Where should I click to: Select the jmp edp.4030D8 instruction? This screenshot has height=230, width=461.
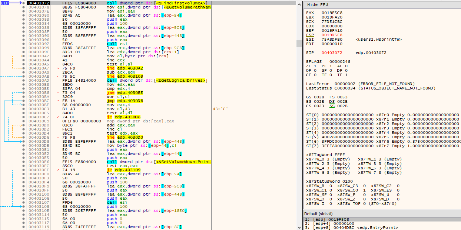pos(124,101)
